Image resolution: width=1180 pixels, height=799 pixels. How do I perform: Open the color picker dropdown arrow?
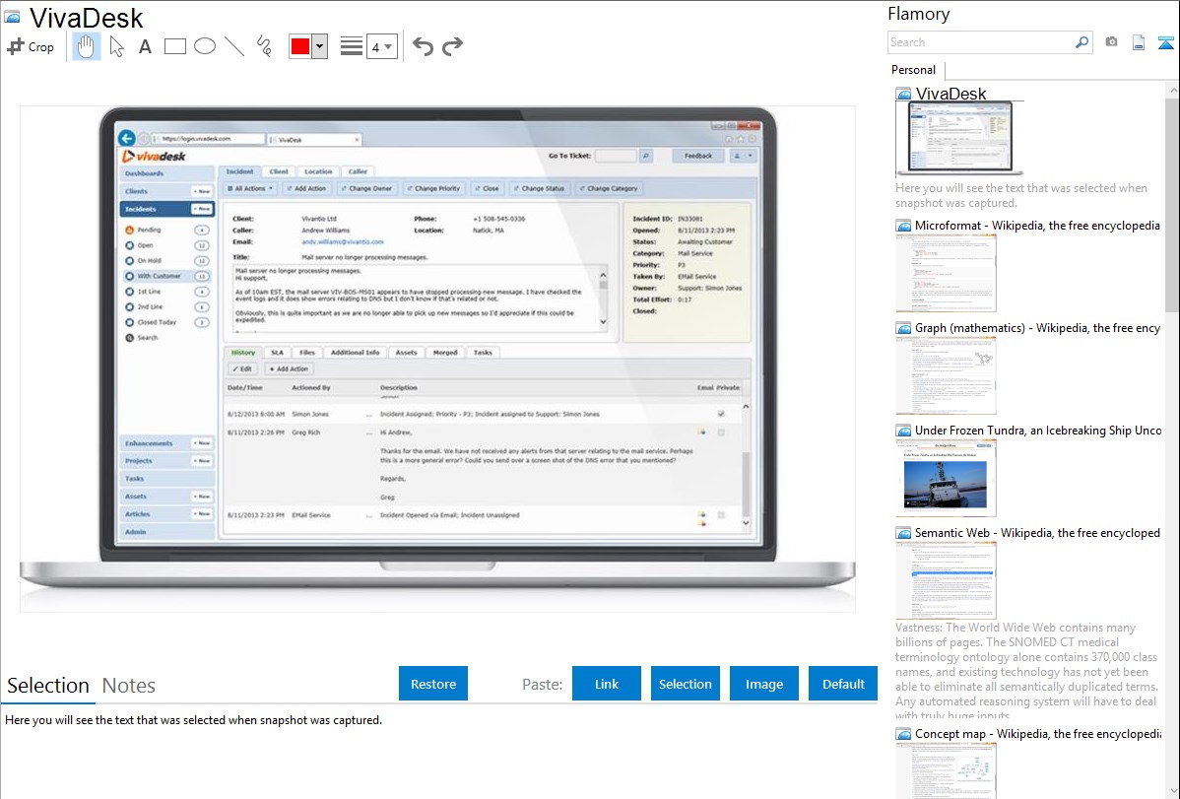coord(320,46)
